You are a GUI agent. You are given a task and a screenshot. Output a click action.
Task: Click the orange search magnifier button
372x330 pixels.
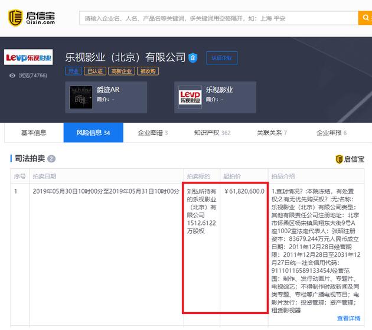[365, 18]
